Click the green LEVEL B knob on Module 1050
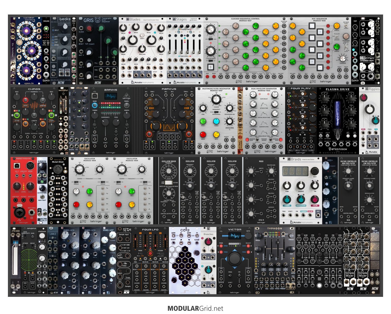Screen dimensions: 391x314 click(x=337, y=47)
